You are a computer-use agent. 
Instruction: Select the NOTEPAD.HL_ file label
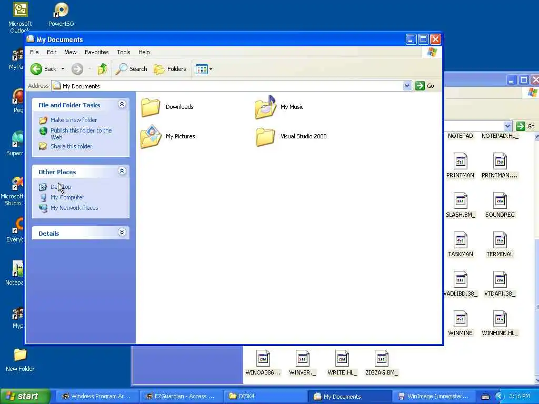(x=500, y=136)
